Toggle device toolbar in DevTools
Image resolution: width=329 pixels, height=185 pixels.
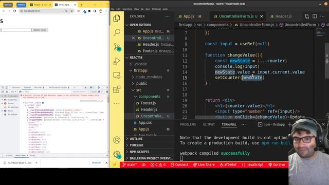click(7, 87)
